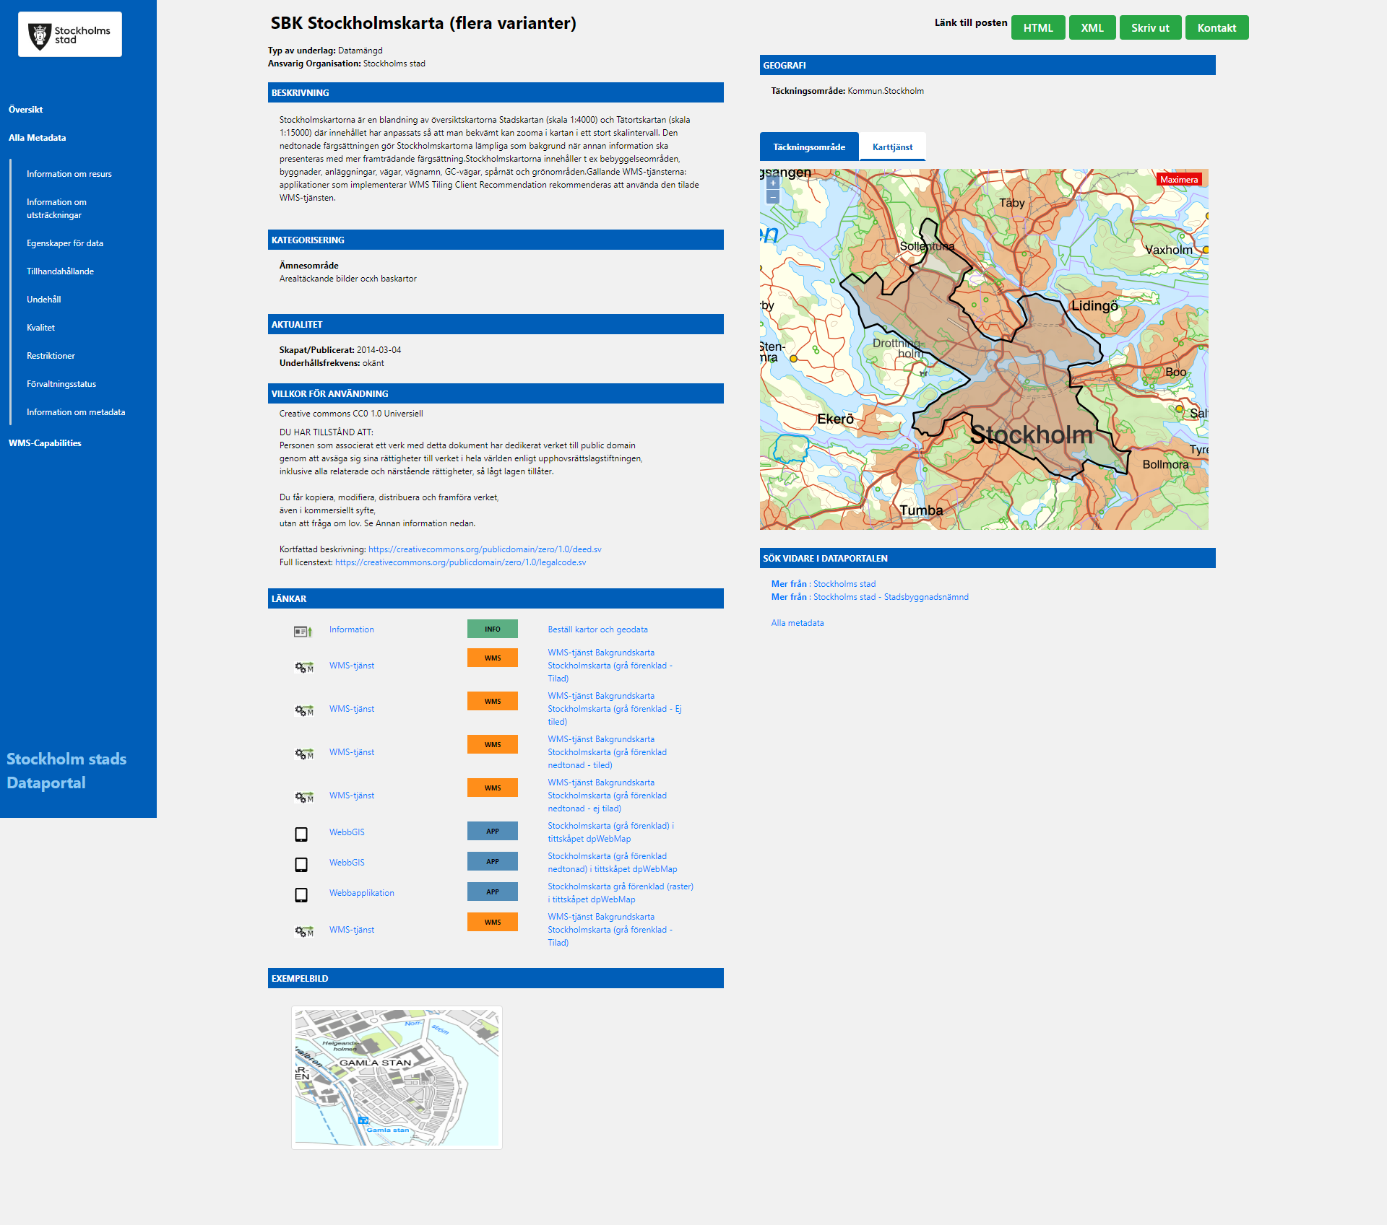Click WMS badge for nedtonad - ej tilad service
This screenshot has height=1225, width=1387.
[493, 788]
